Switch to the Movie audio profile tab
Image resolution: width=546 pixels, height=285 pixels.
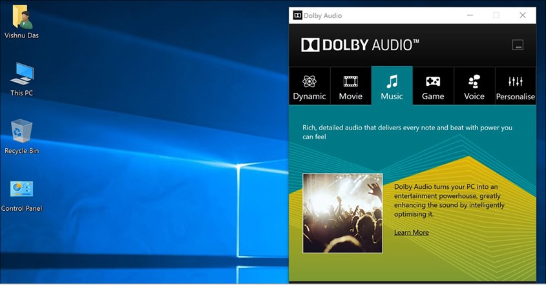coord(350,86)
